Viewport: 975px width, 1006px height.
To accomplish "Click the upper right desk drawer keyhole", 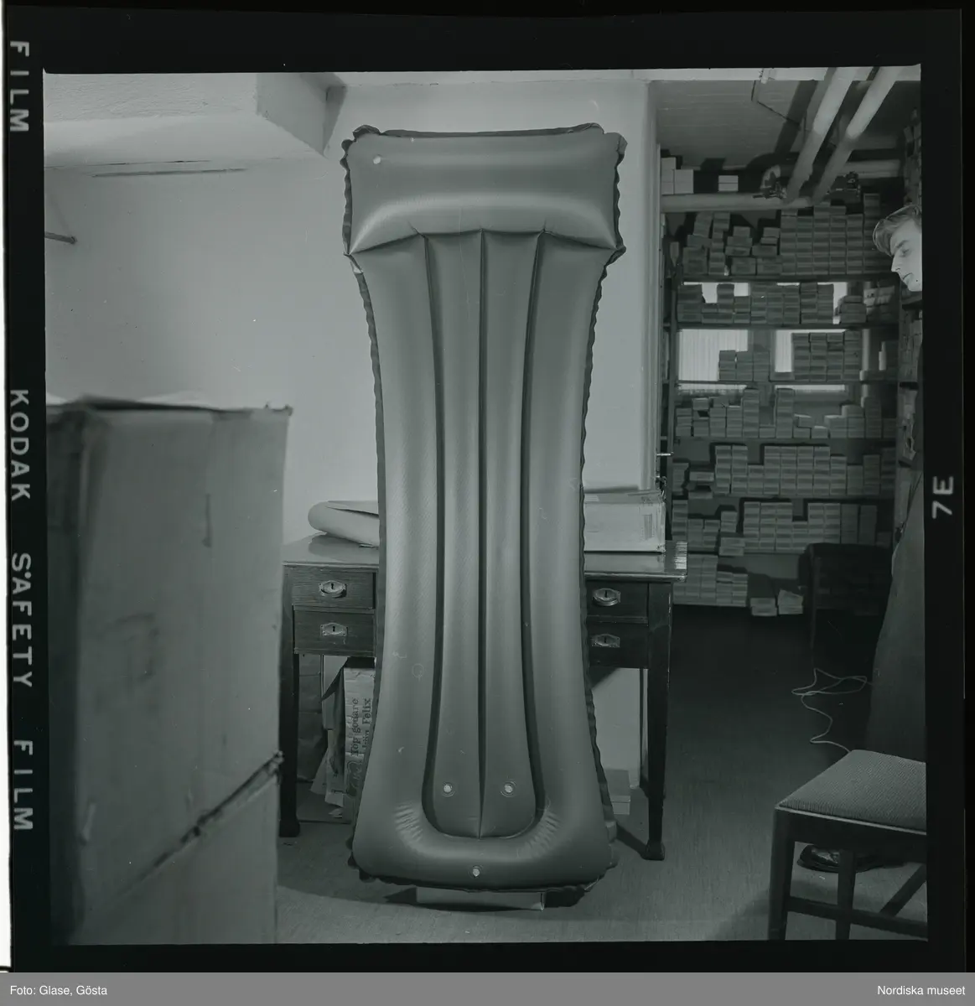I will (605, 597).
